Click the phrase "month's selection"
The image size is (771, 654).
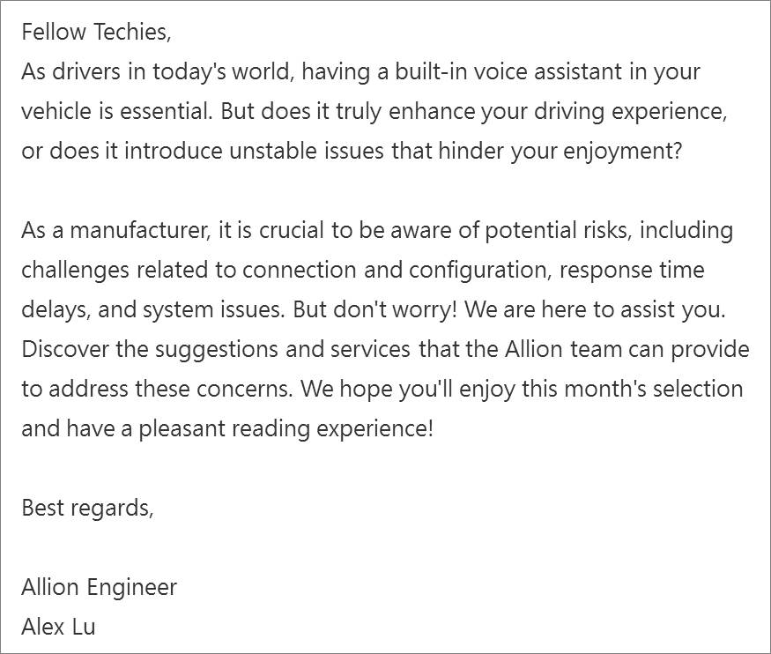point(653,389)
